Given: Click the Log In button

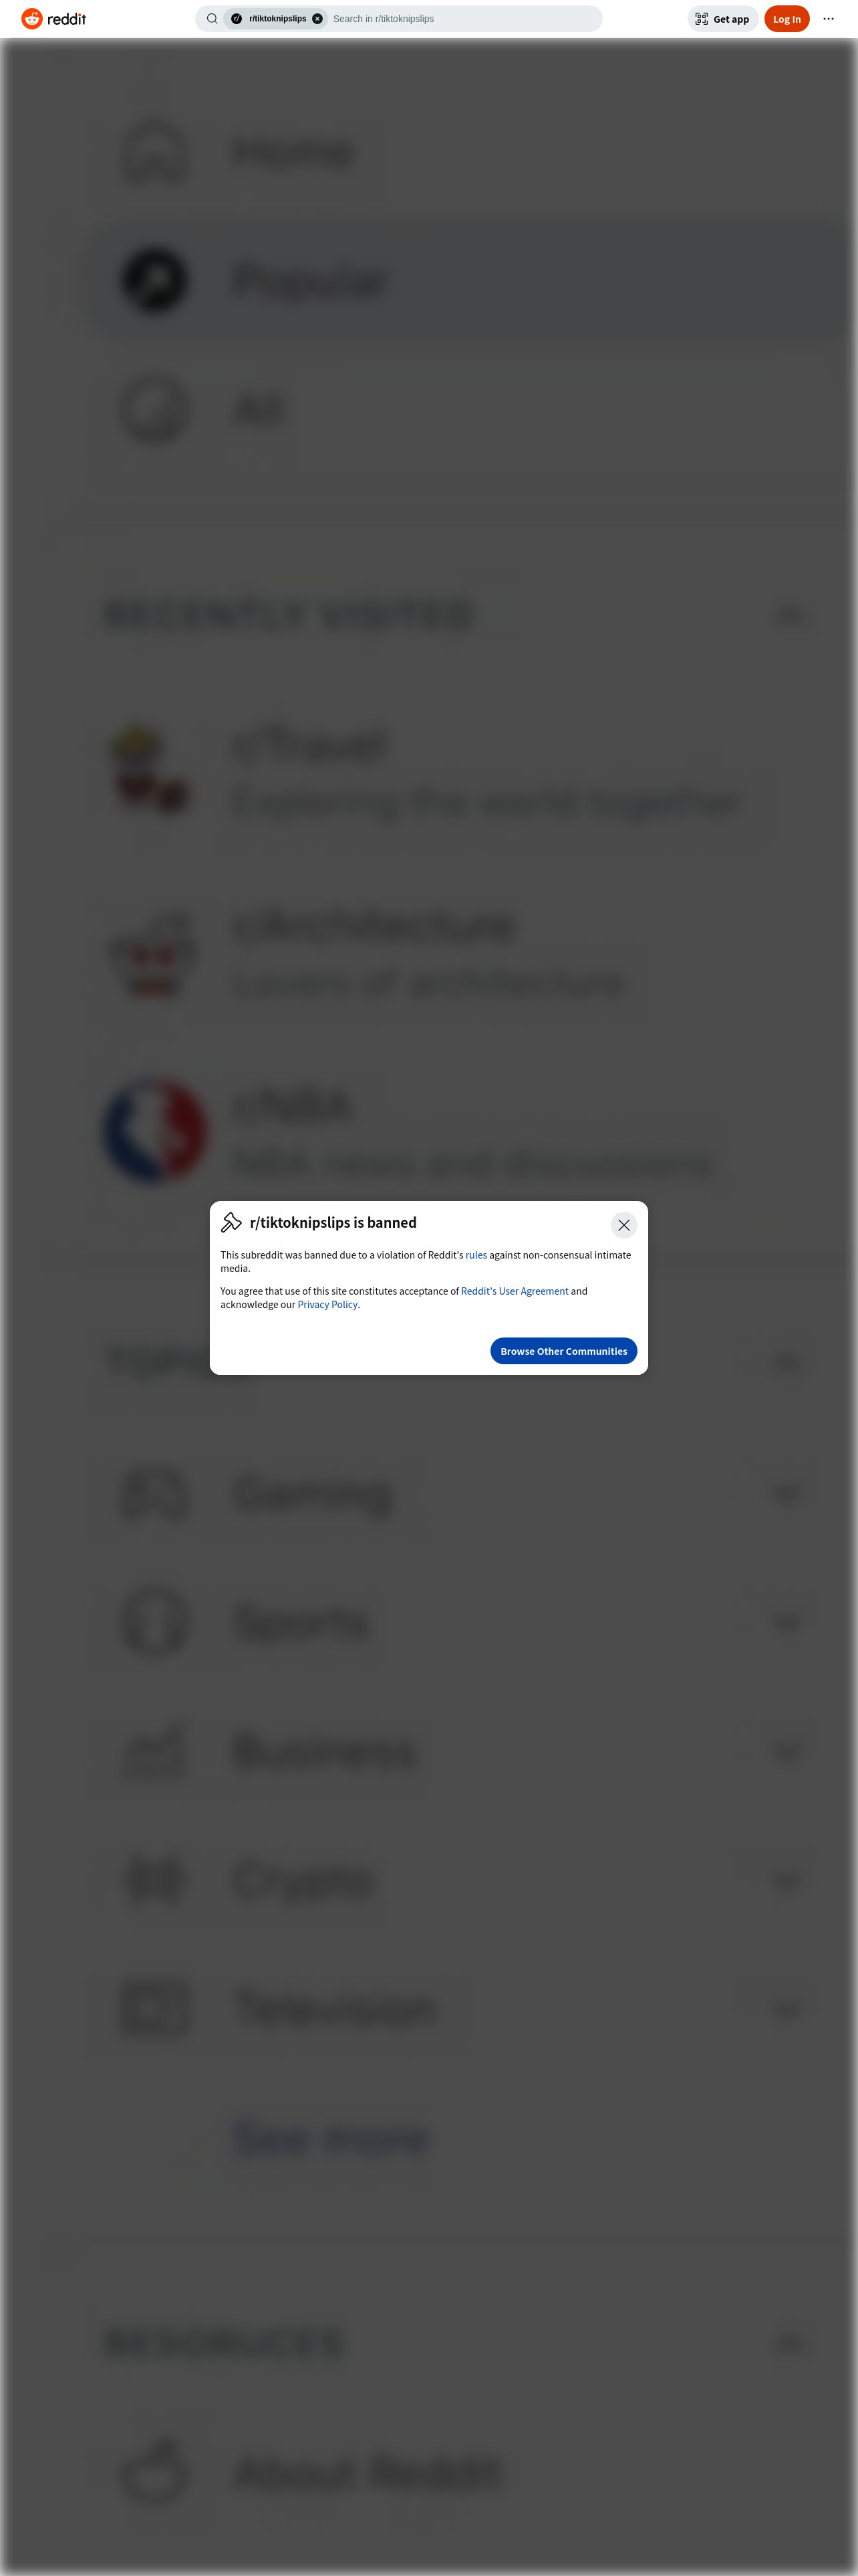Looking at the screenshot, I should (786, 19).
